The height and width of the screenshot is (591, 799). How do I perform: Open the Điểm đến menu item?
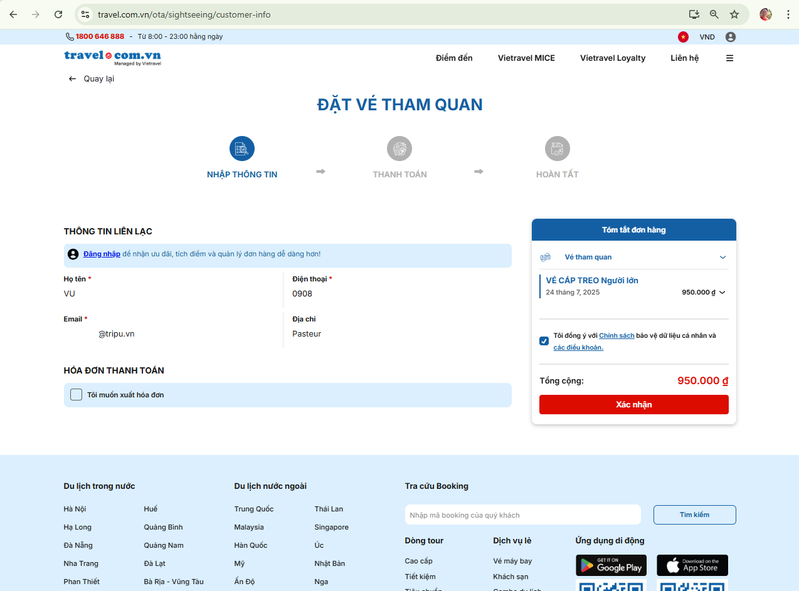point(454,58)
